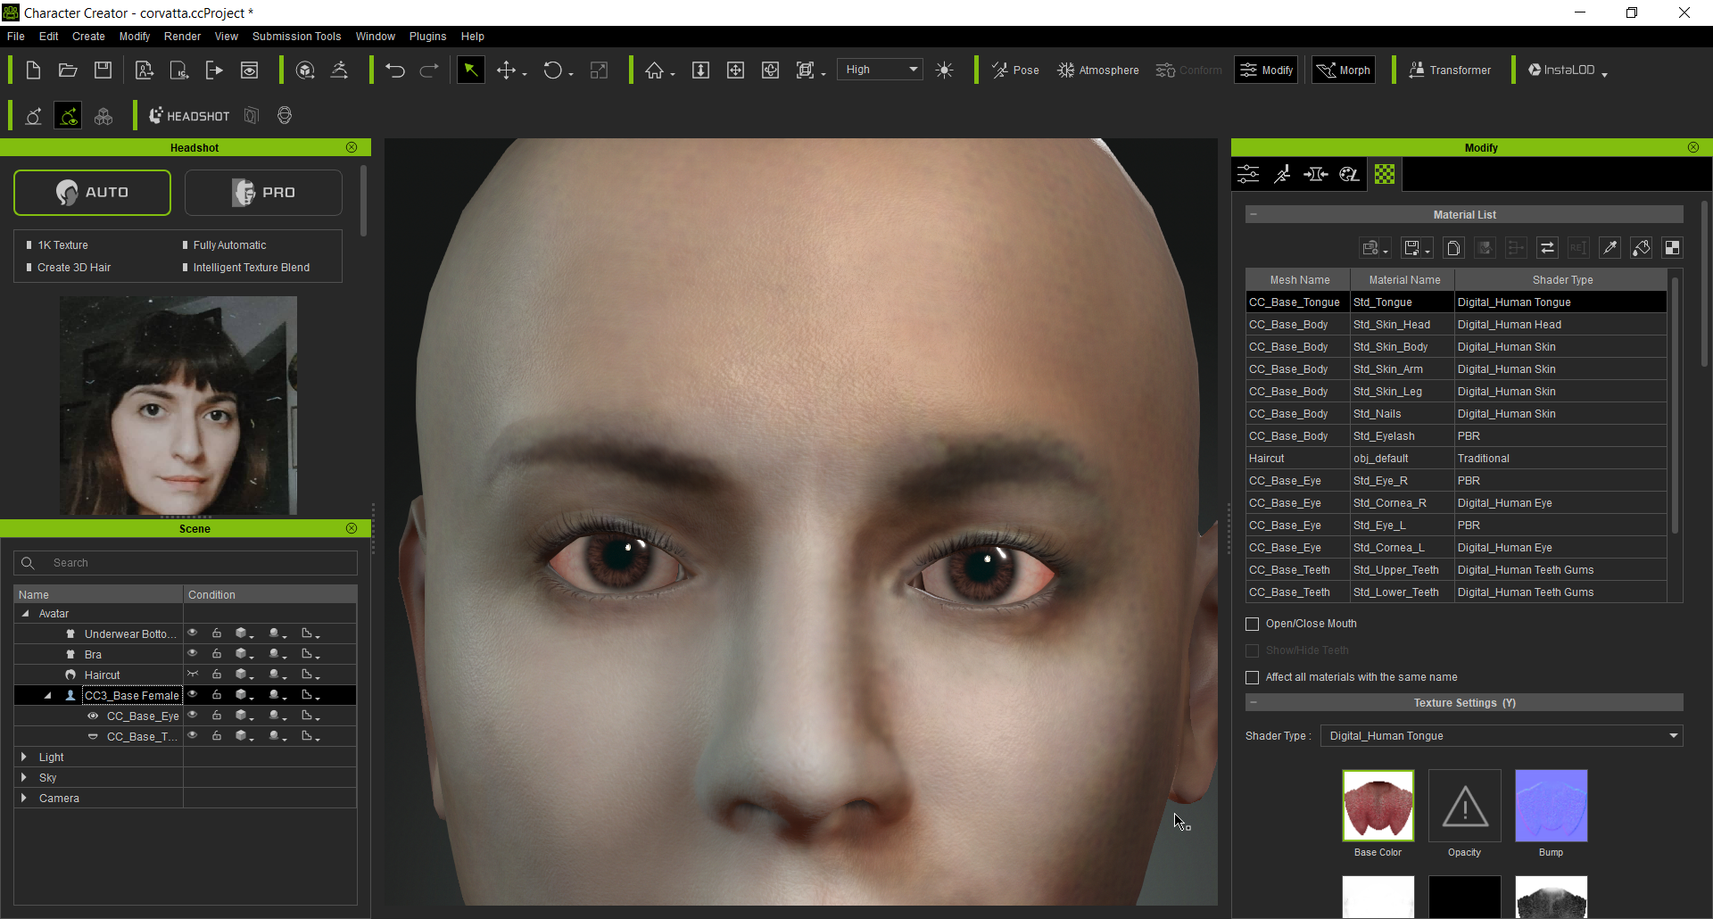Select the Opacity texture slot
Screen dimensions: 1713x919
point(1464,806)
